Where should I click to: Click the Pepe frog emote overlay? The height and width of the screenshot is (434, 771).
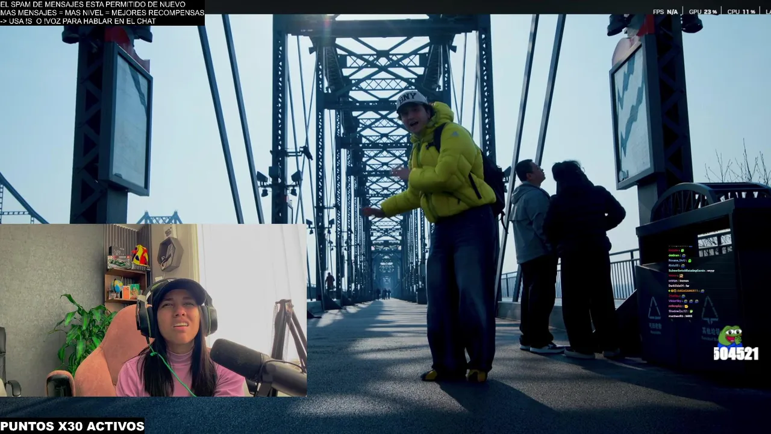click(x=730, y=336)
